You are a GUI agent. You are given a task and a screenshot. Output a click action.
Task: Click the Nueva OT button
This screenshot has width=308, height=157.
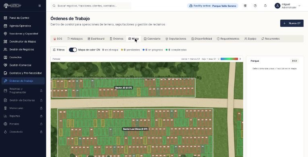pos(292,23)
